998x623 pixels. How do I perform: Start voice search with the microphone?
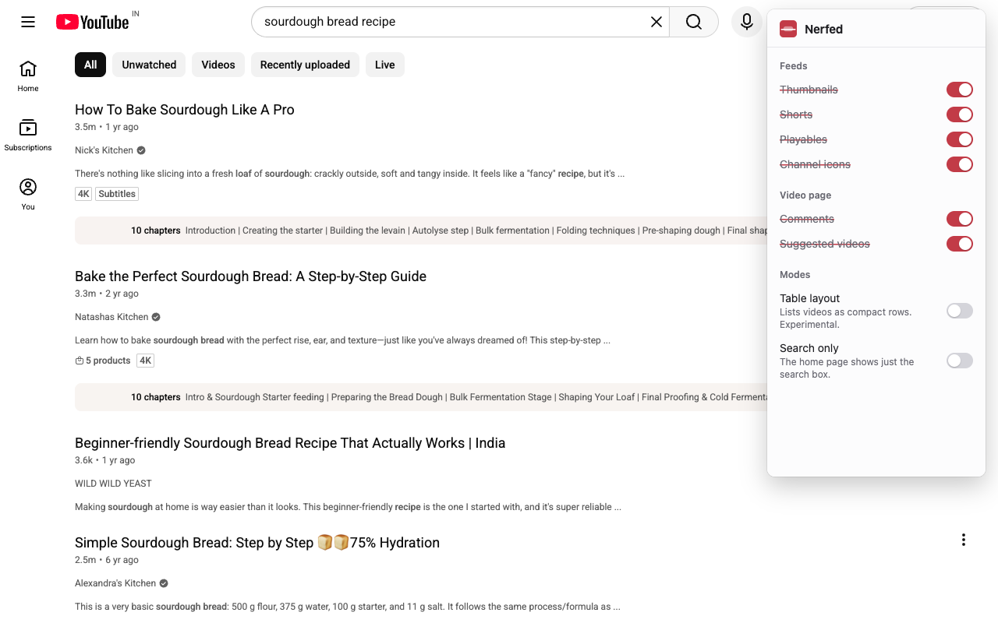click(747, 22)
